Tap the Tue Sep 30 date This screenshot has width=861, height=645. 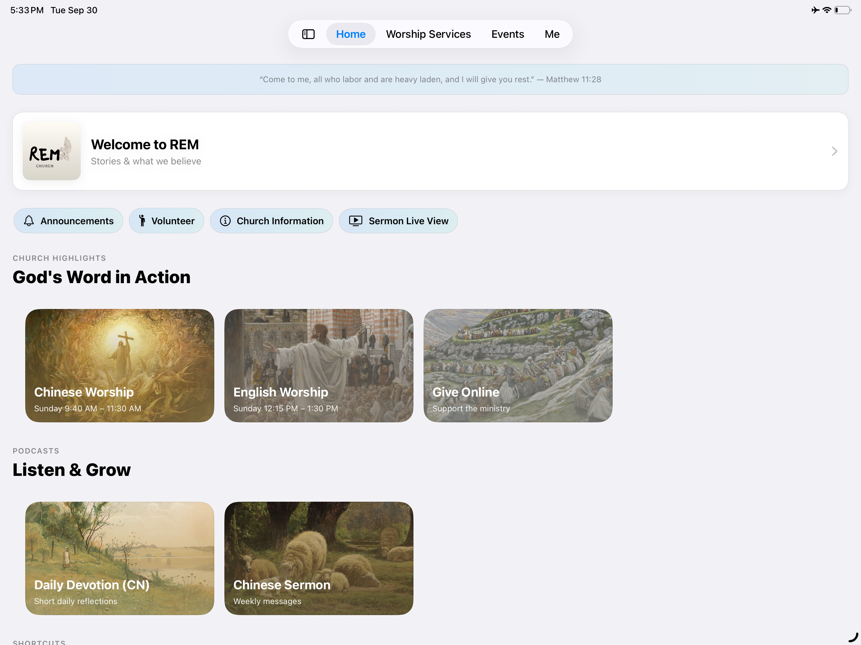click(74, 10)
